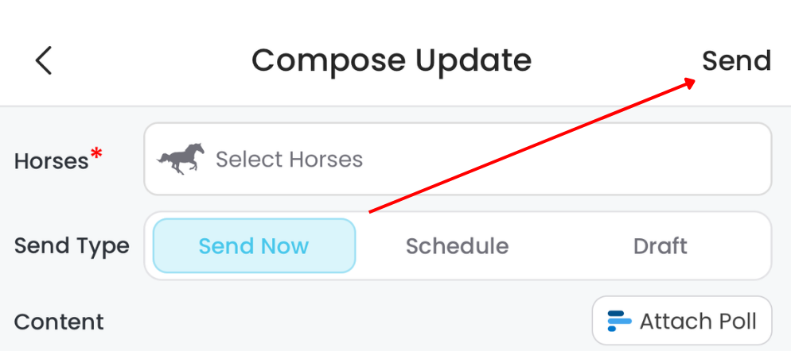Tap Send in the top right
The image size is (791, 351).
(735, 61)
